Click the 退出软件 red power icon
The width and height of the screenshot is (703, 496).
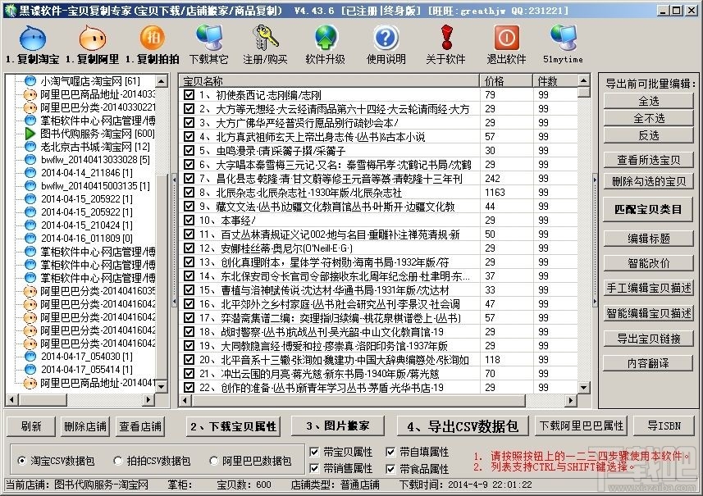coord(507,38)
